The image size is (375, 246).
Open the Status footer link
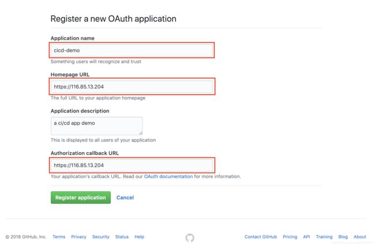pyautogui.click(x=122, y=237)
